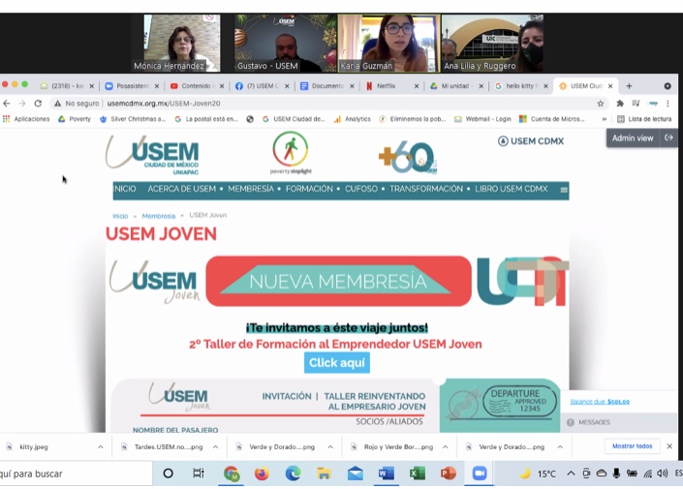This screenshot has height=489, width=683.
Task: Click the Not secure warning icon
Action: pyautogui.click(x=57, y=104)
